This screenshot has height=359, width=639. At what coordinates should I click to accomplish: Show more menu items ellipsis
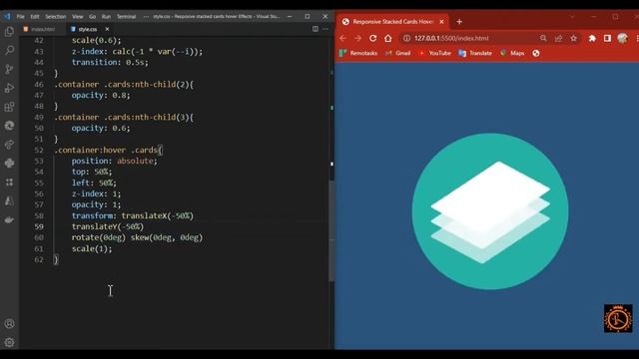(146, 17)
